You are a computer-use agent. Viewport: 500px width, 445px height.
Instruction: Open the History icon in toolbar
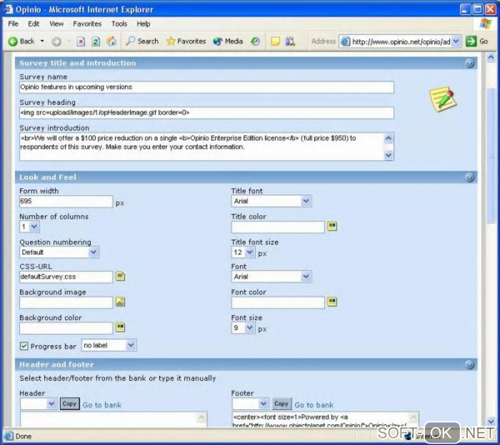[255, 42]
